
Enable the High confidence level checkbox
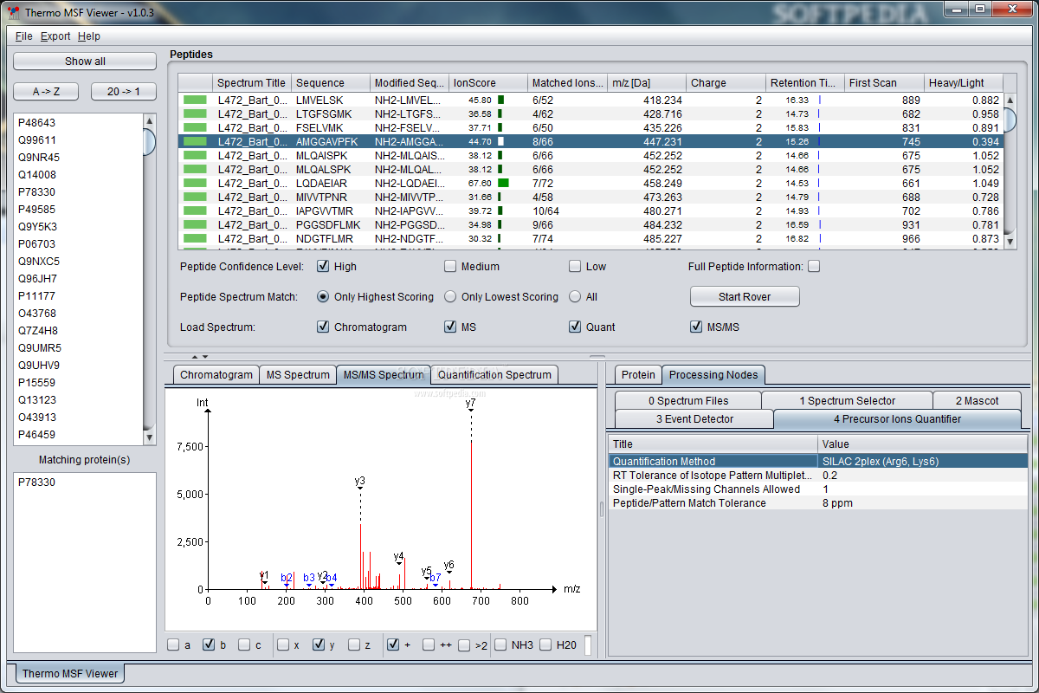pos(323,266)
